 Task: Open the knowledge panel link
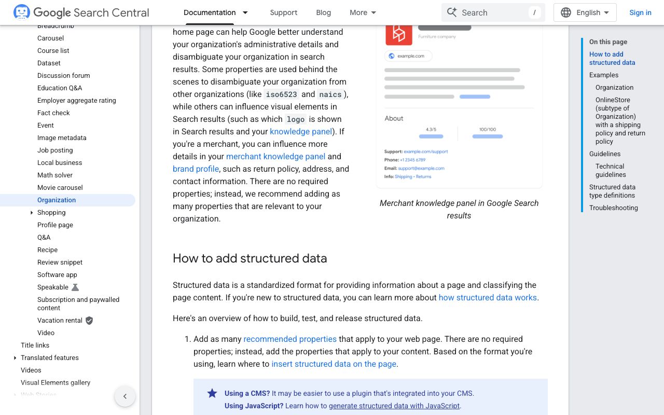pos(301,132)
